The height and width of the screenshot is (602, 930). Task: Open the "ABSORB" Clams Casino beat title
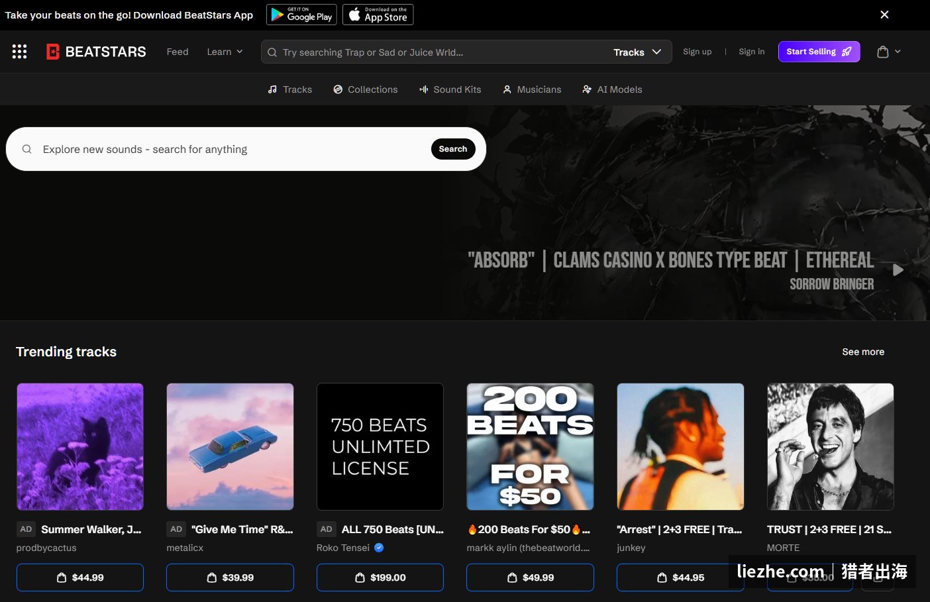(x=671, y=260)
